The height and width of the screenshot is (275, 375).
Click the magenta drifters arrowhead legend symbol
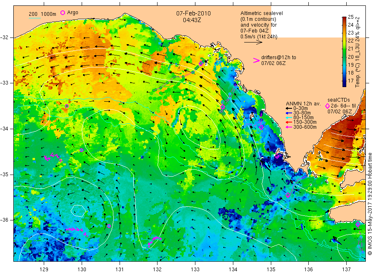tap(256, 60)
